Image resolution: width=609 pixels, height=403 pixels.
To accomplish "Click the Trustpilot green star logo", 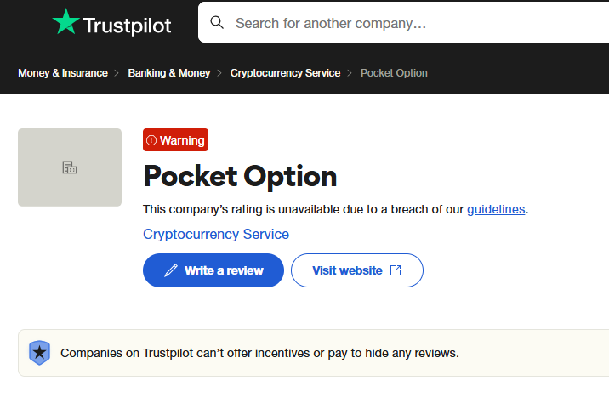I will point(65,22).
